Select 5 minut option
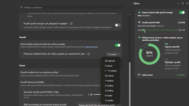The width and height of the screenshot is (189, 106). tap(111, 66)
